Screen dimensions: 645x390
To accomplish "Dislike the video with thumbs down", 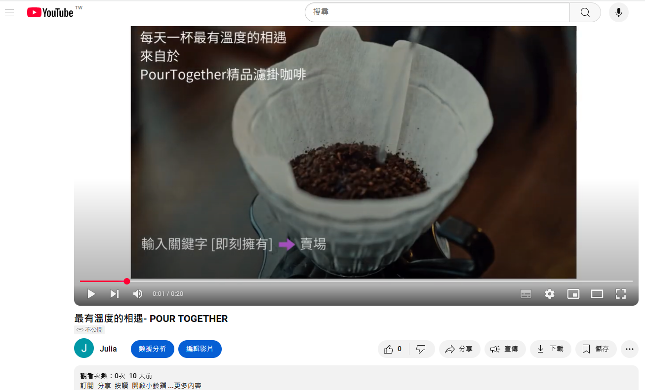I will [421, 349].
